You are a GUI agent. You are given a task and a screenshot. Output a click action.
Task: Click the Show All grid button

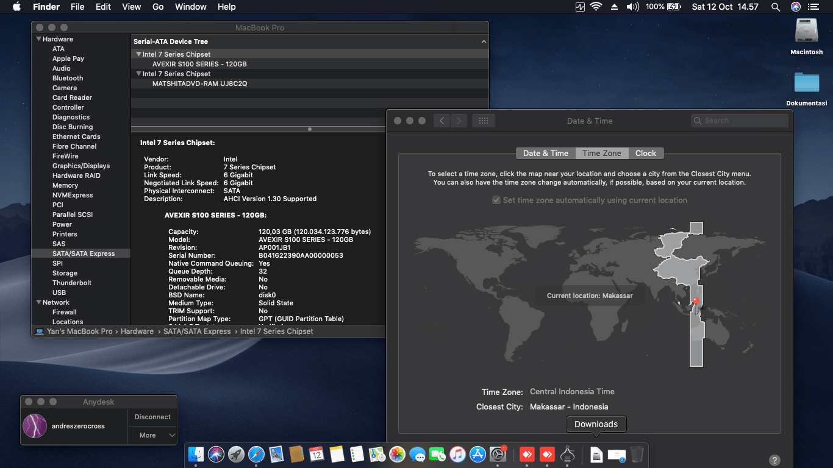coord(484,121)
